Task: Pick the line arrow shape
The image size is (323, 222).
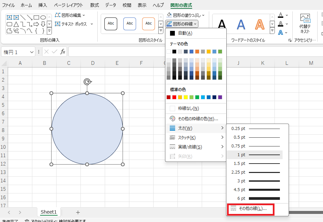Action: [x=30, y=17]
